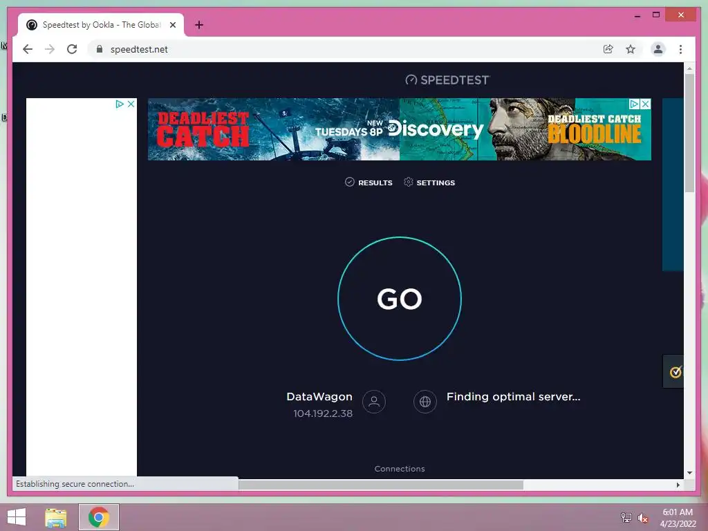Image resolution: width=708 pixels, height=531 pixels.
Task: Click the AdChoices icon on left ad
Action: pos(119,104)
